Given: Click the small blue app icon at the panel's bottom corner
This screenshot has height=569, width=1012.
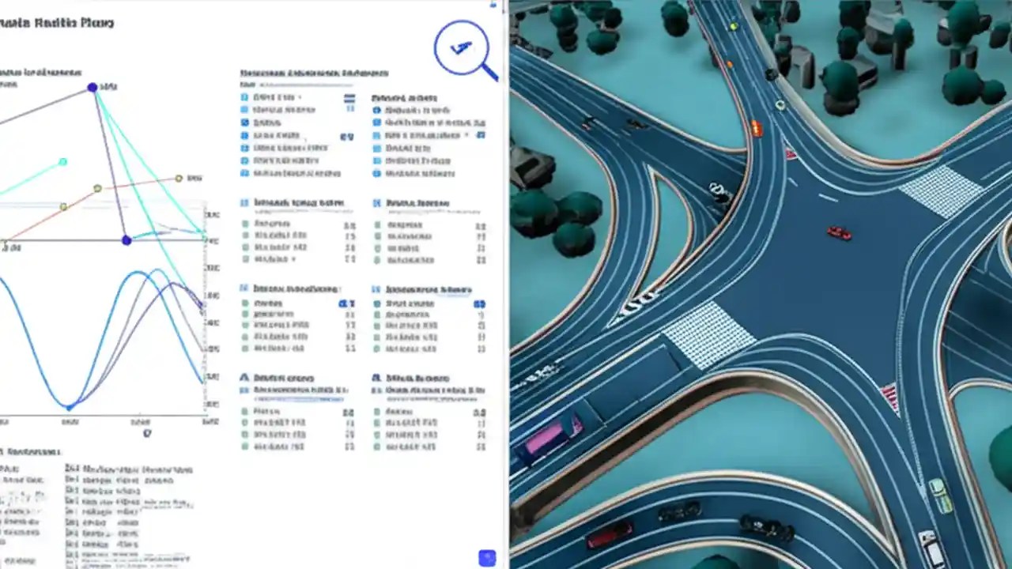Looking at the screenshot, I should (x=486, y=558).
